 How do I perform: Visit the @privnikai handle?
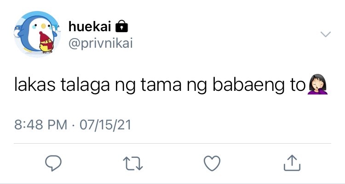click(101, 43)
